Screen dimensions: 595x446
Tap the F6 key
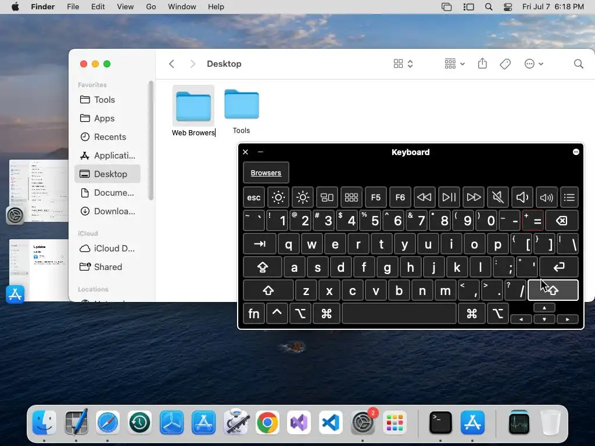(400, 197)
